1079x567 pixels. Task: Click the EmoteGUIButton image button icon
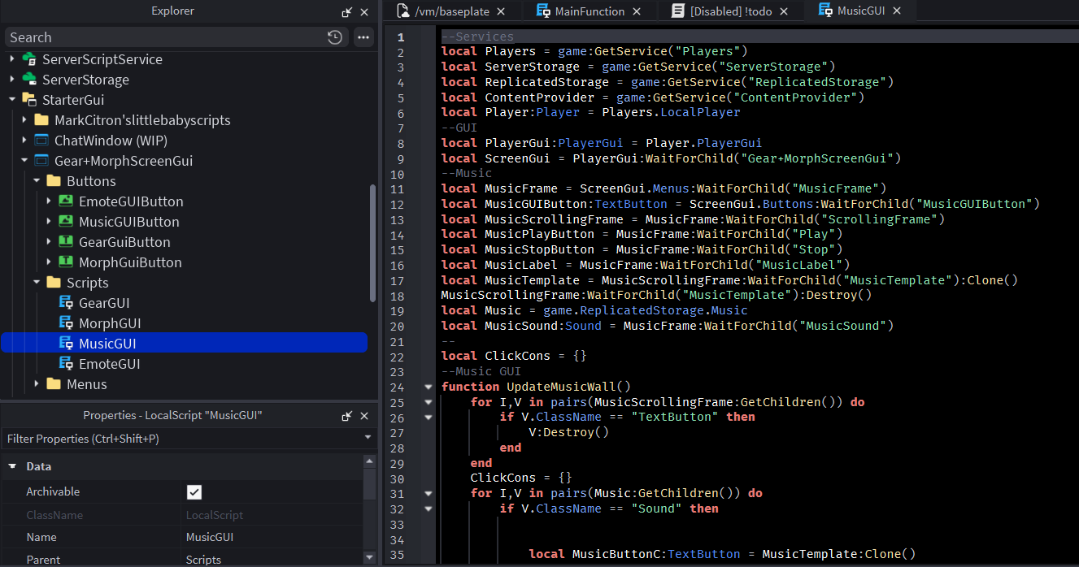(67, 201)
